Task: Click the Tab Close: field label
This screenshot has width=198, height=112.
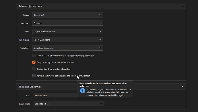Action: point(24,40)
